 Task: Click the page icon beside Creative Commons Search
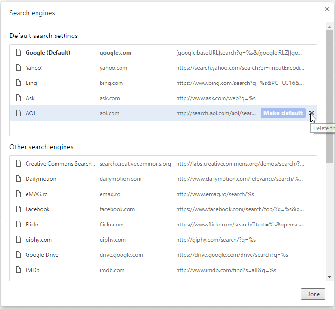[x=19, y=163]
